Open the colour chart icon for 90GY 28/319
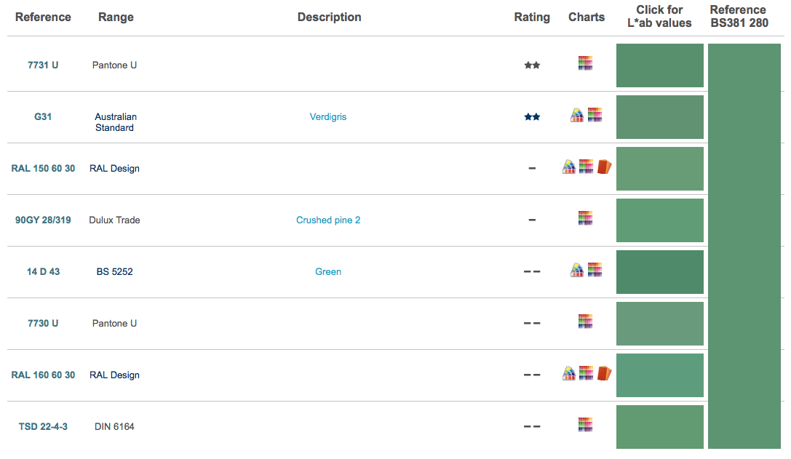791x459 pixels. click(x=585, y=218)
